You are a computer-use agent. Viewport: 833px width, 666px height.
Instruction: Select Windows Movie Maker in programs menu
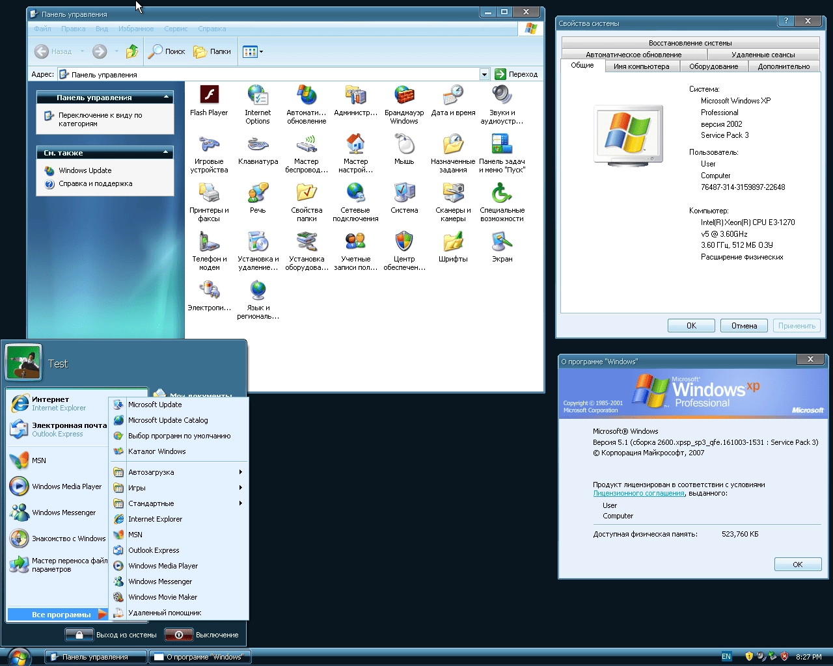pyautogui.click(x=179, y=597)
